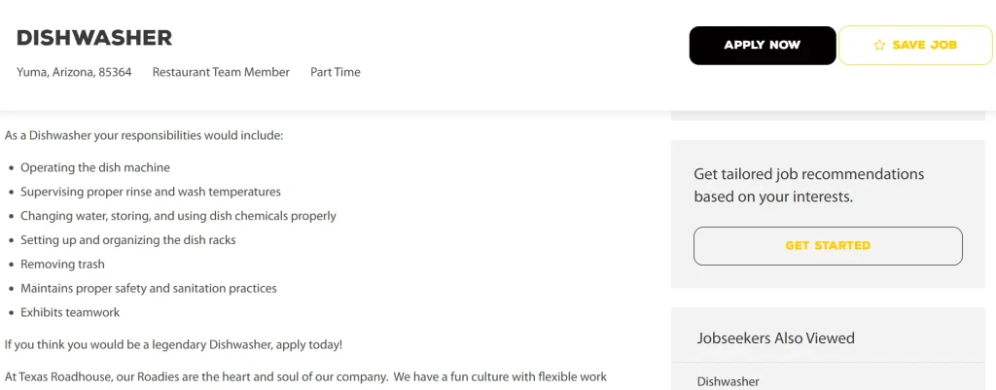Image resolution: width=996 pixels, height=390 pixels.
Task: Click the Save Job button label
Action: 924,46
